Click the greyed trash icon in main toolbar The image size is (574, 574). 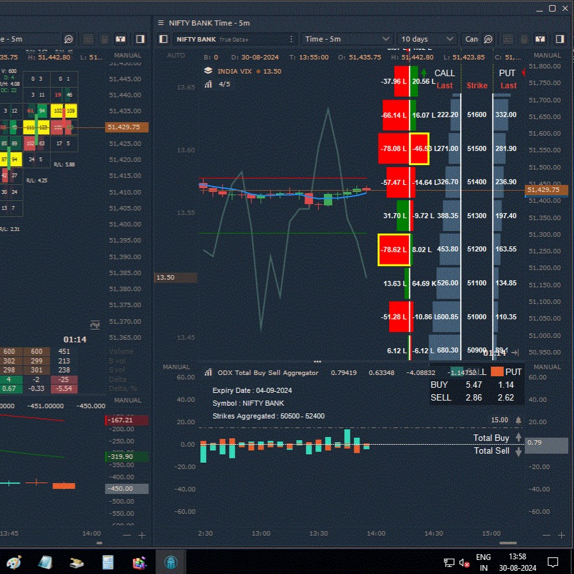pyautogui.click(x=524, y=39)
